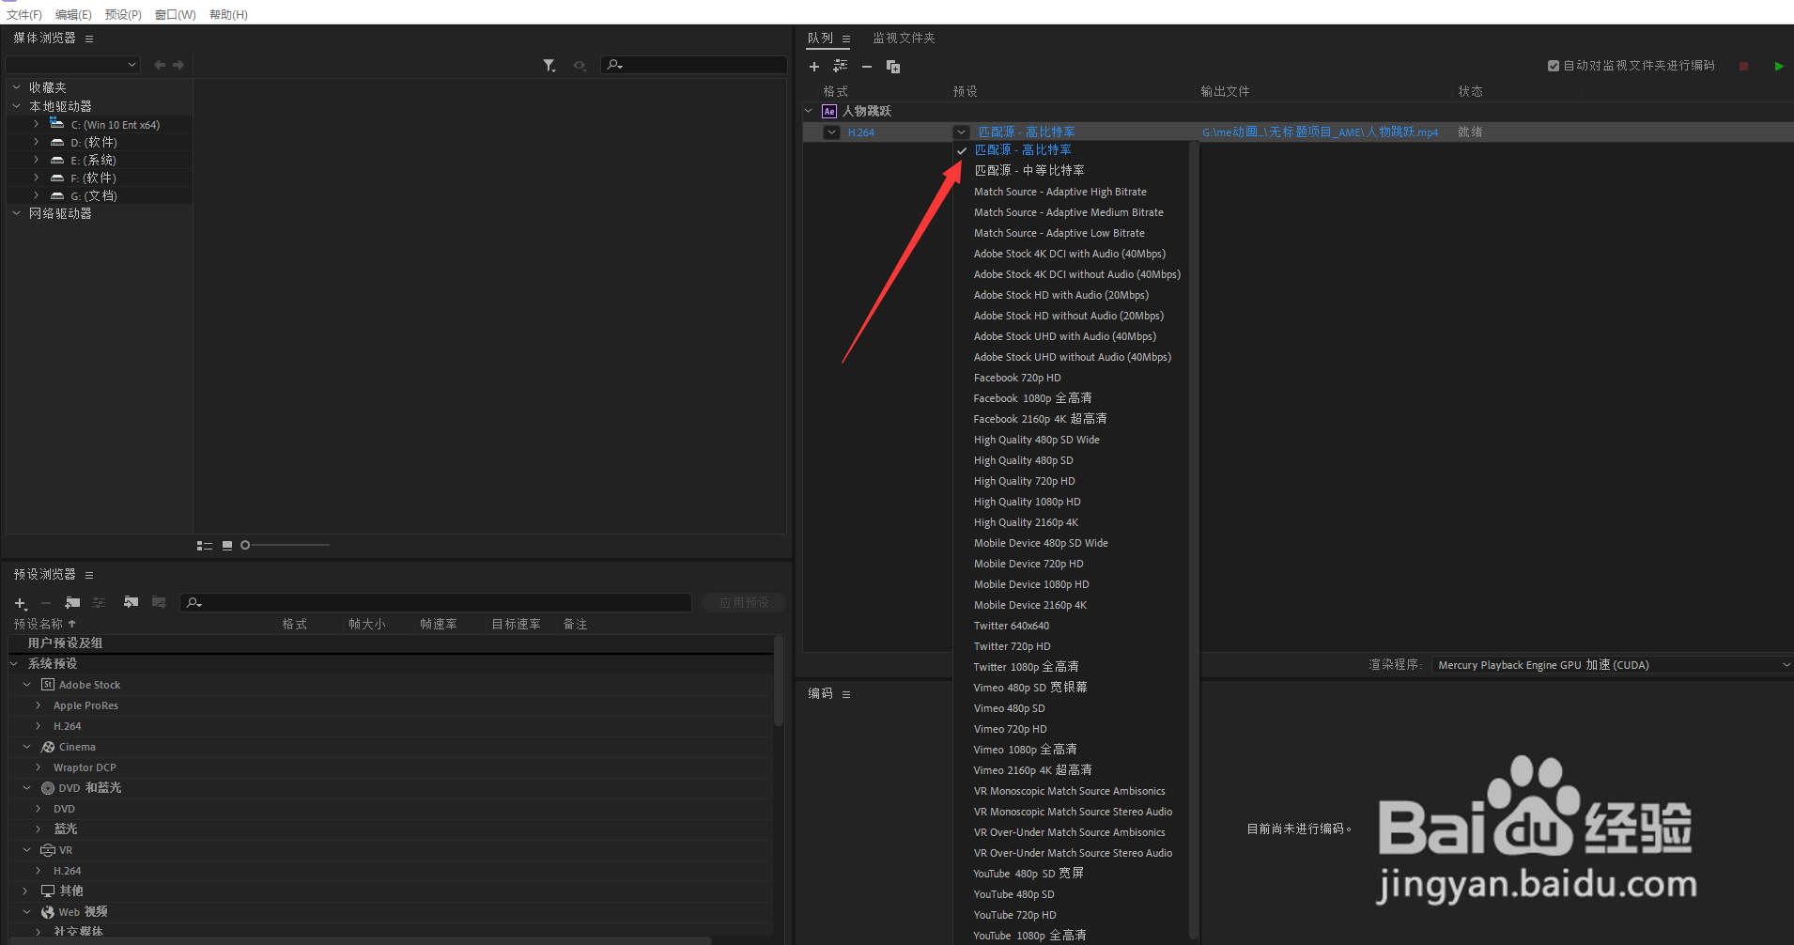Focus the Media Browser search field

(x=694, y=65)
